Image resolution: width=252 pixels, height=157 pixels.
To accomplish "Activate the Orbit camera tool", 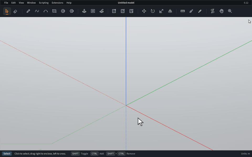I will pos(213,11).
